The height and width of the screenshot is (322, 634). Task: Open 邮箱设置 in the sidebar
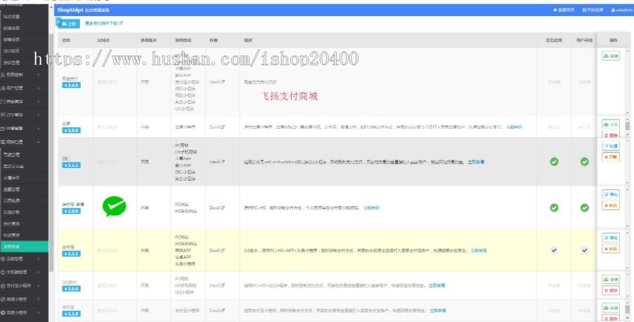point(11,39)
